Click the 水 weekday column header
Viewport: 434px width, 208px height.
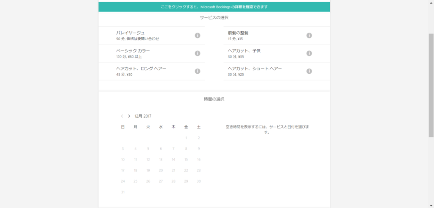point(161,127)
